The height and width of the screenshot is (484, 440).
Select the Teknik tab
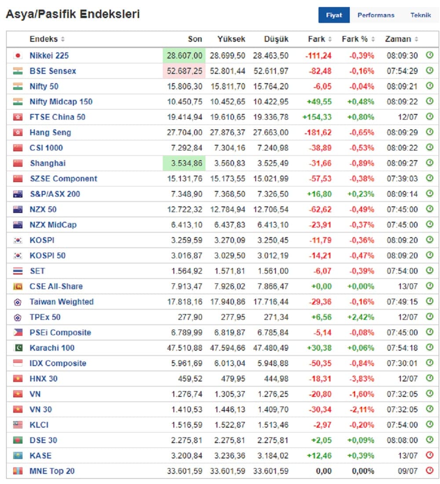(x=420, y=15)
